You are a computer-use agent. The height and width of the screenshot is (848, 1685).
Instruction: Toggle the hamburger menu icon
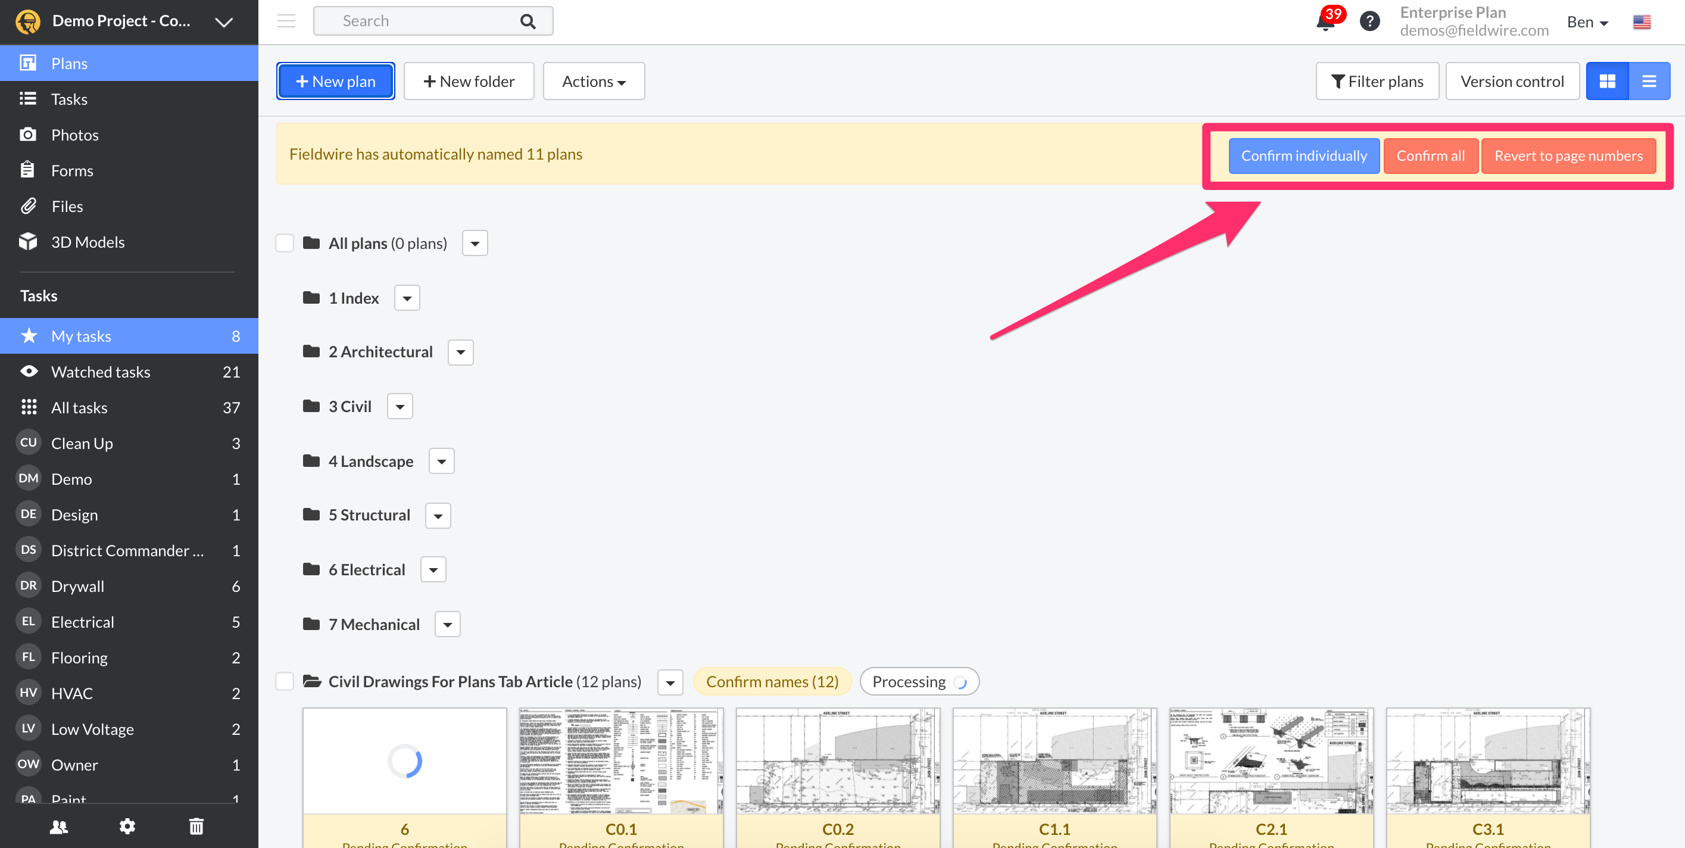(286, 21)
